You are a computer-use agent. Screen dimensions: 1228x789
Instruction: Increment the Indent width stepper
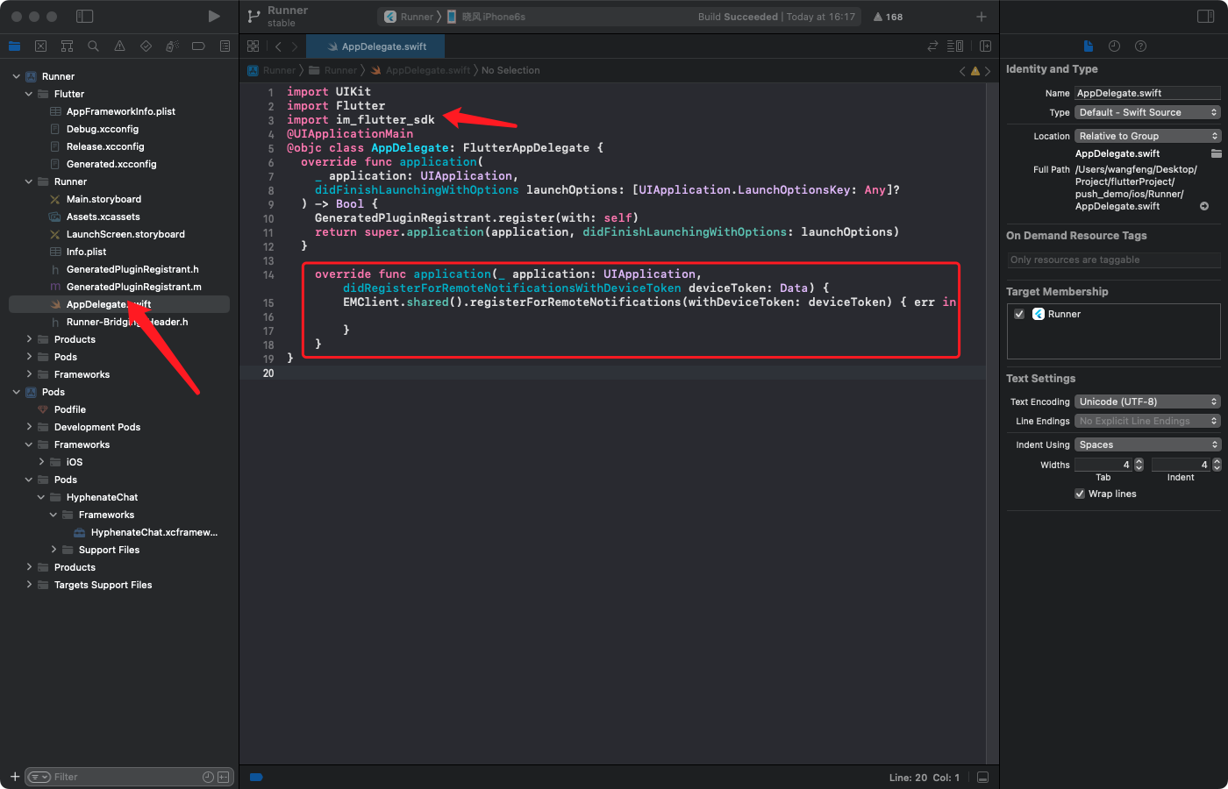coord(1217,461)
